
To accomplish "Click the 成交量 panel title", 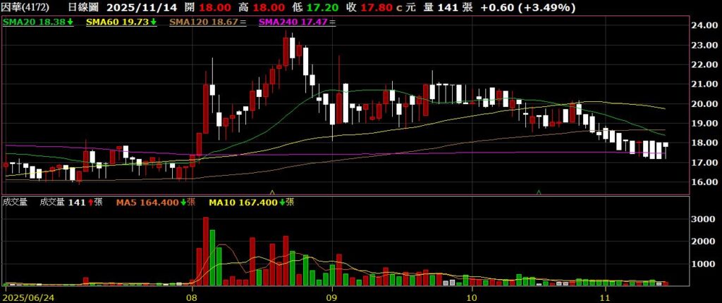I will [x=16, y=202].
